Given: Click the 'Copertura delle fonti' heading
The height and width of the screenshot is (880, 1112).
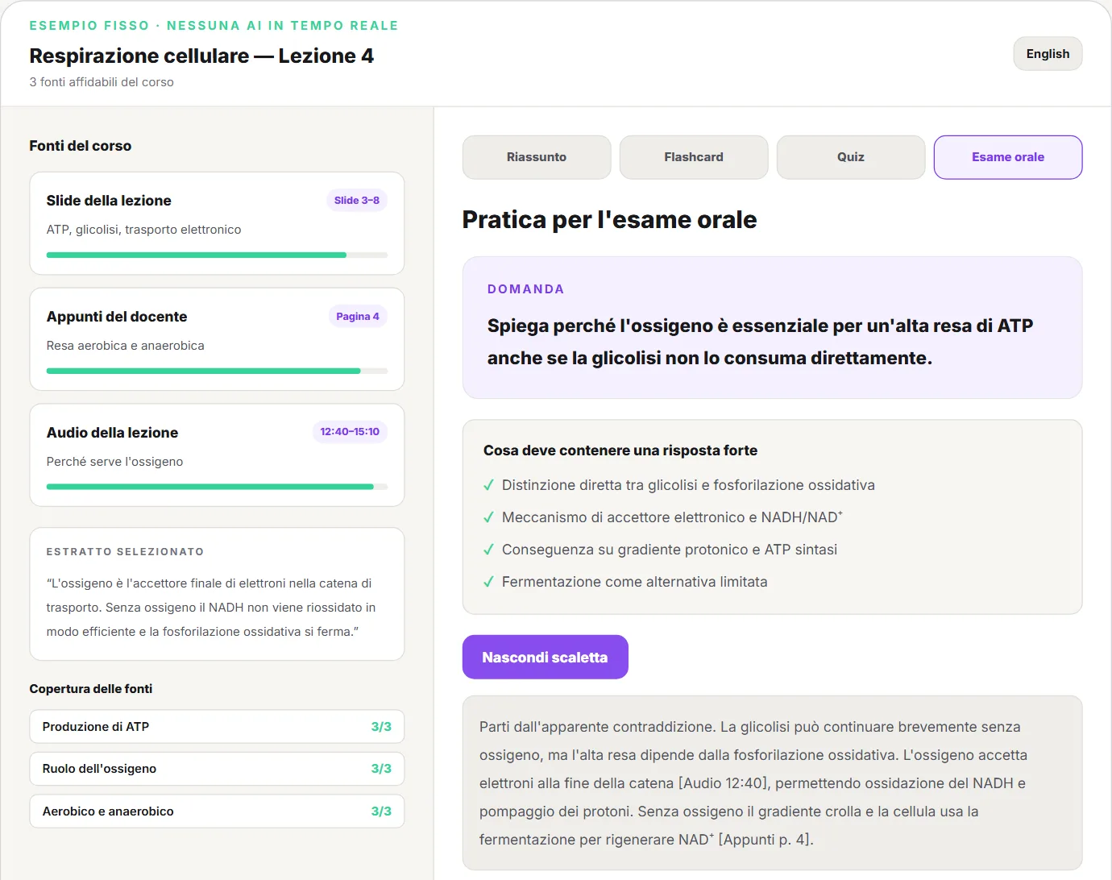Looking at the screenshot, I should point(91,689).
